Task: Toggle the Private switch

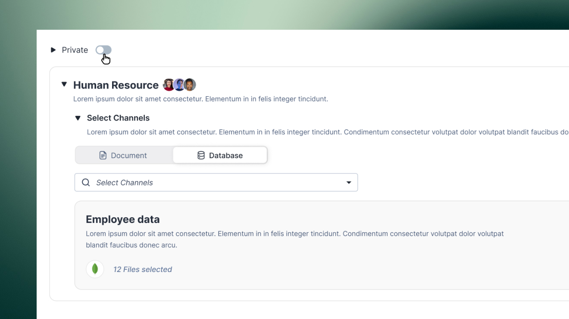Action: 103,50
